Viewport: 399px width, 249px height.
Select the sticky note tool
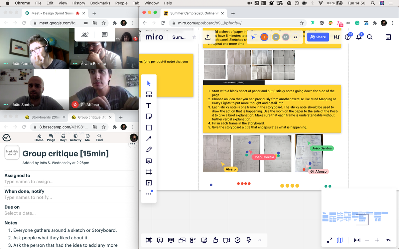[x=149, y=116]
